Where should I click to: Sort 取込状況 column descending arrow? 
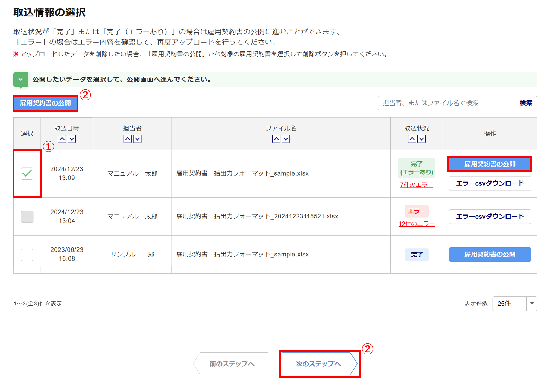coord(422,139)
